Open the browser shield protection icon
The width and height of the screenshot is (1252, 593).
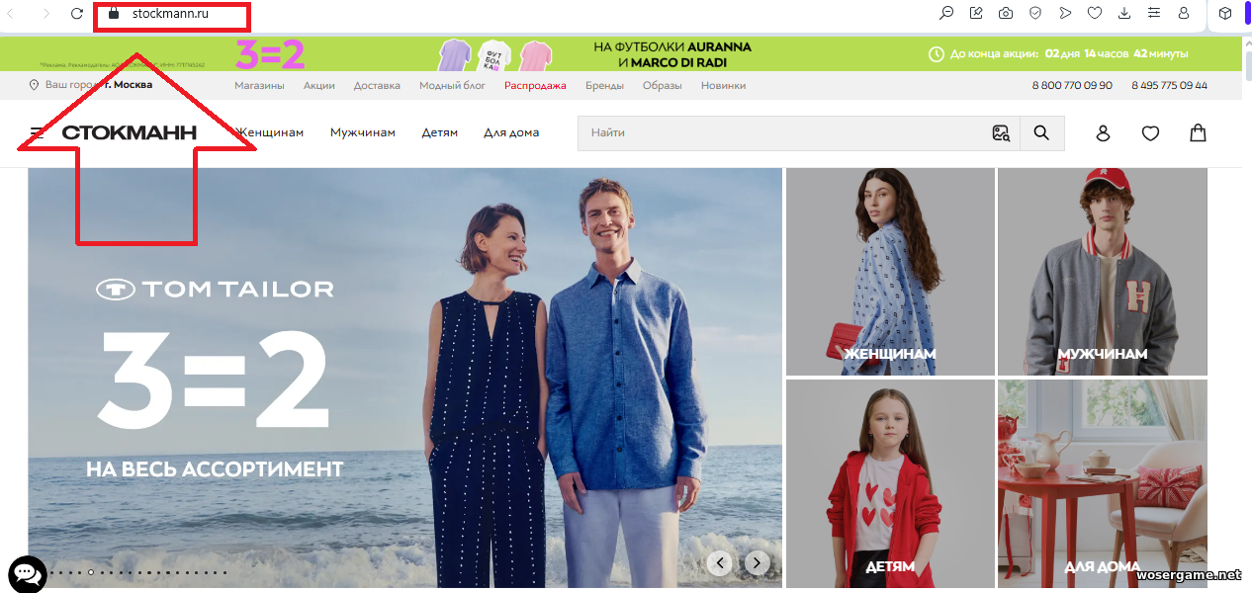pos(1035,14)
